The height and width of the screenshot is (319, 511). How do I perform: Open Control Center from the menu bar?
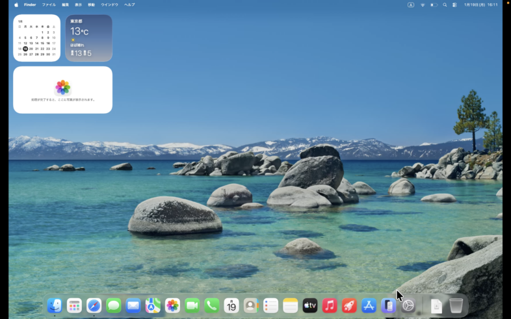(x=454, y=5)
